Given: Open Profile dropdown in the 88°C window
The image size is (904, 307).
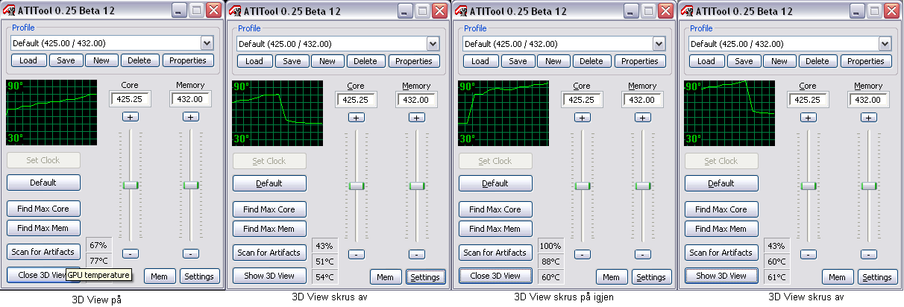Looking at the screenshot, I should click(659, 43).
